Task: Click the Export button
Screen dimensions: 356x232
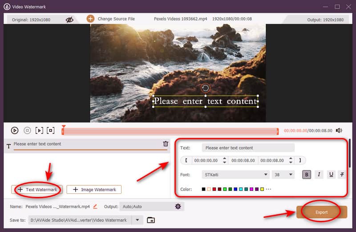Action: (321, 212)
